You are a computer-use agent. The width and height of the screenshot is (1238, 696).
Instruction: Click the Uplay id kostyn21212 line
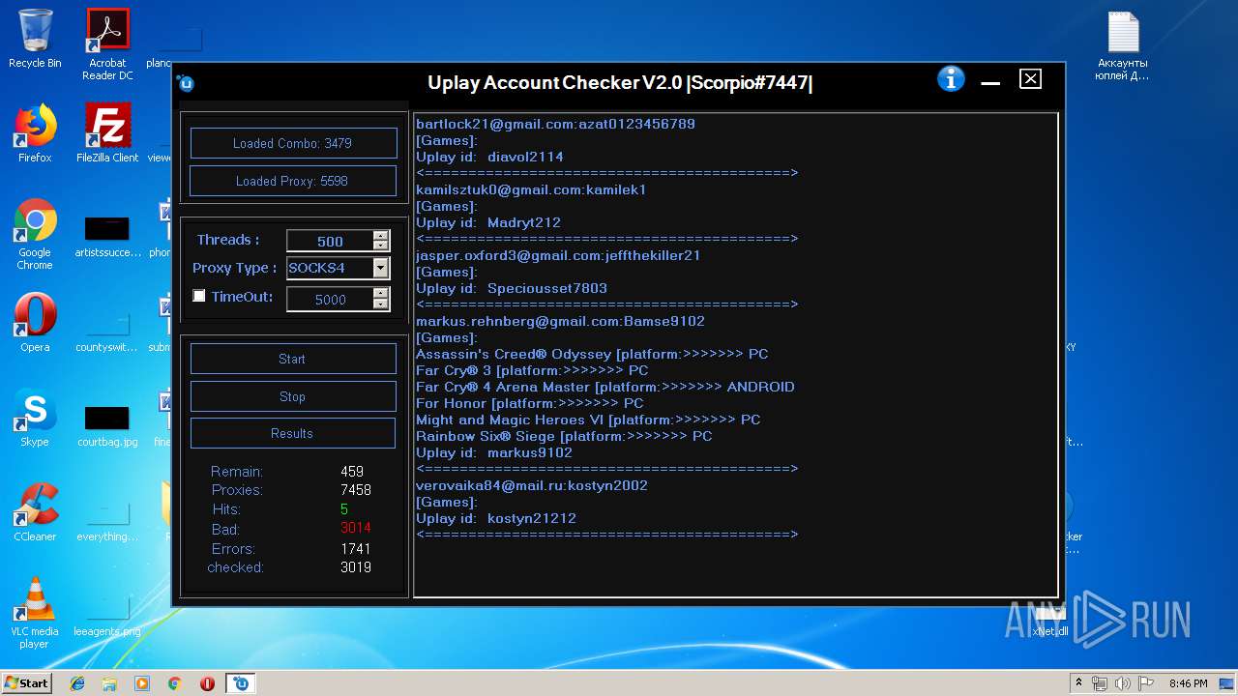(x=496, y=518)
